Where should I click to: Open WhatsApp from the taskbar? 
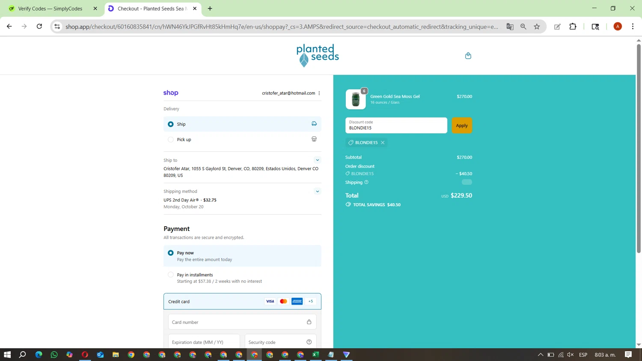pos(54,355)
